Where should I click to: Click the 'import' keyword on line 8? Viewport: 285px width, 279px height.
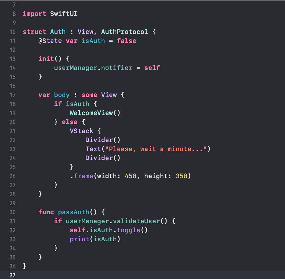click(x=34, y=14)
